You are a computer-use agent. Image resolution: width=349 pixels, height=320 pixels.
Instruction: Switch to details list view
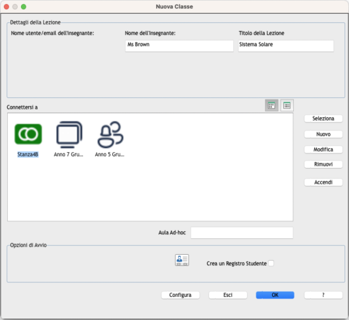tap(287, 105)
